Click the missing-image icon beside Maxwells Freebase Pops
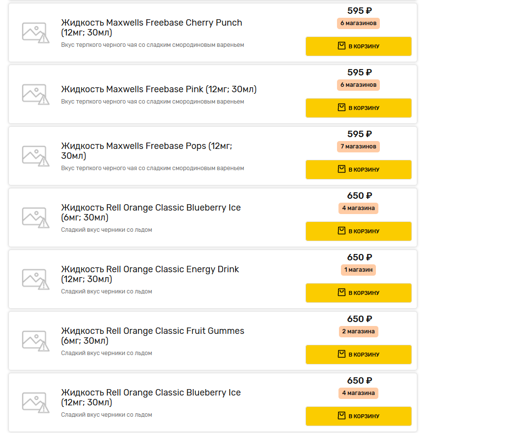Screen dimensions: 505x433 point(35,156)
